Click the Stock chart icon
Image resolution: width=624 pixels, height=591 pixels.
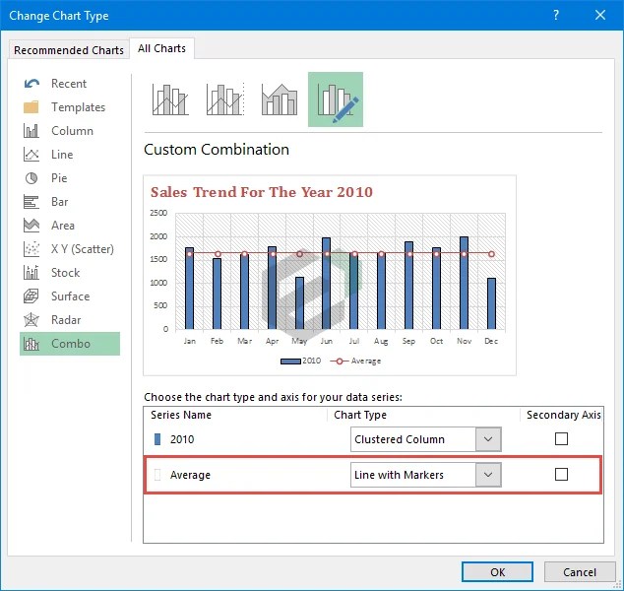pyautogui.click(x=31, y=273)
